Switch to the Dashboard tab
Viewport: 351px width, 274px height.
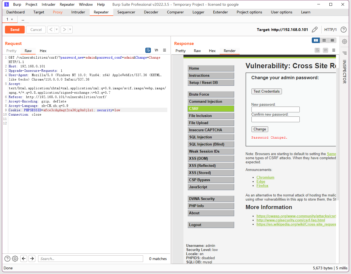[16, 12]
